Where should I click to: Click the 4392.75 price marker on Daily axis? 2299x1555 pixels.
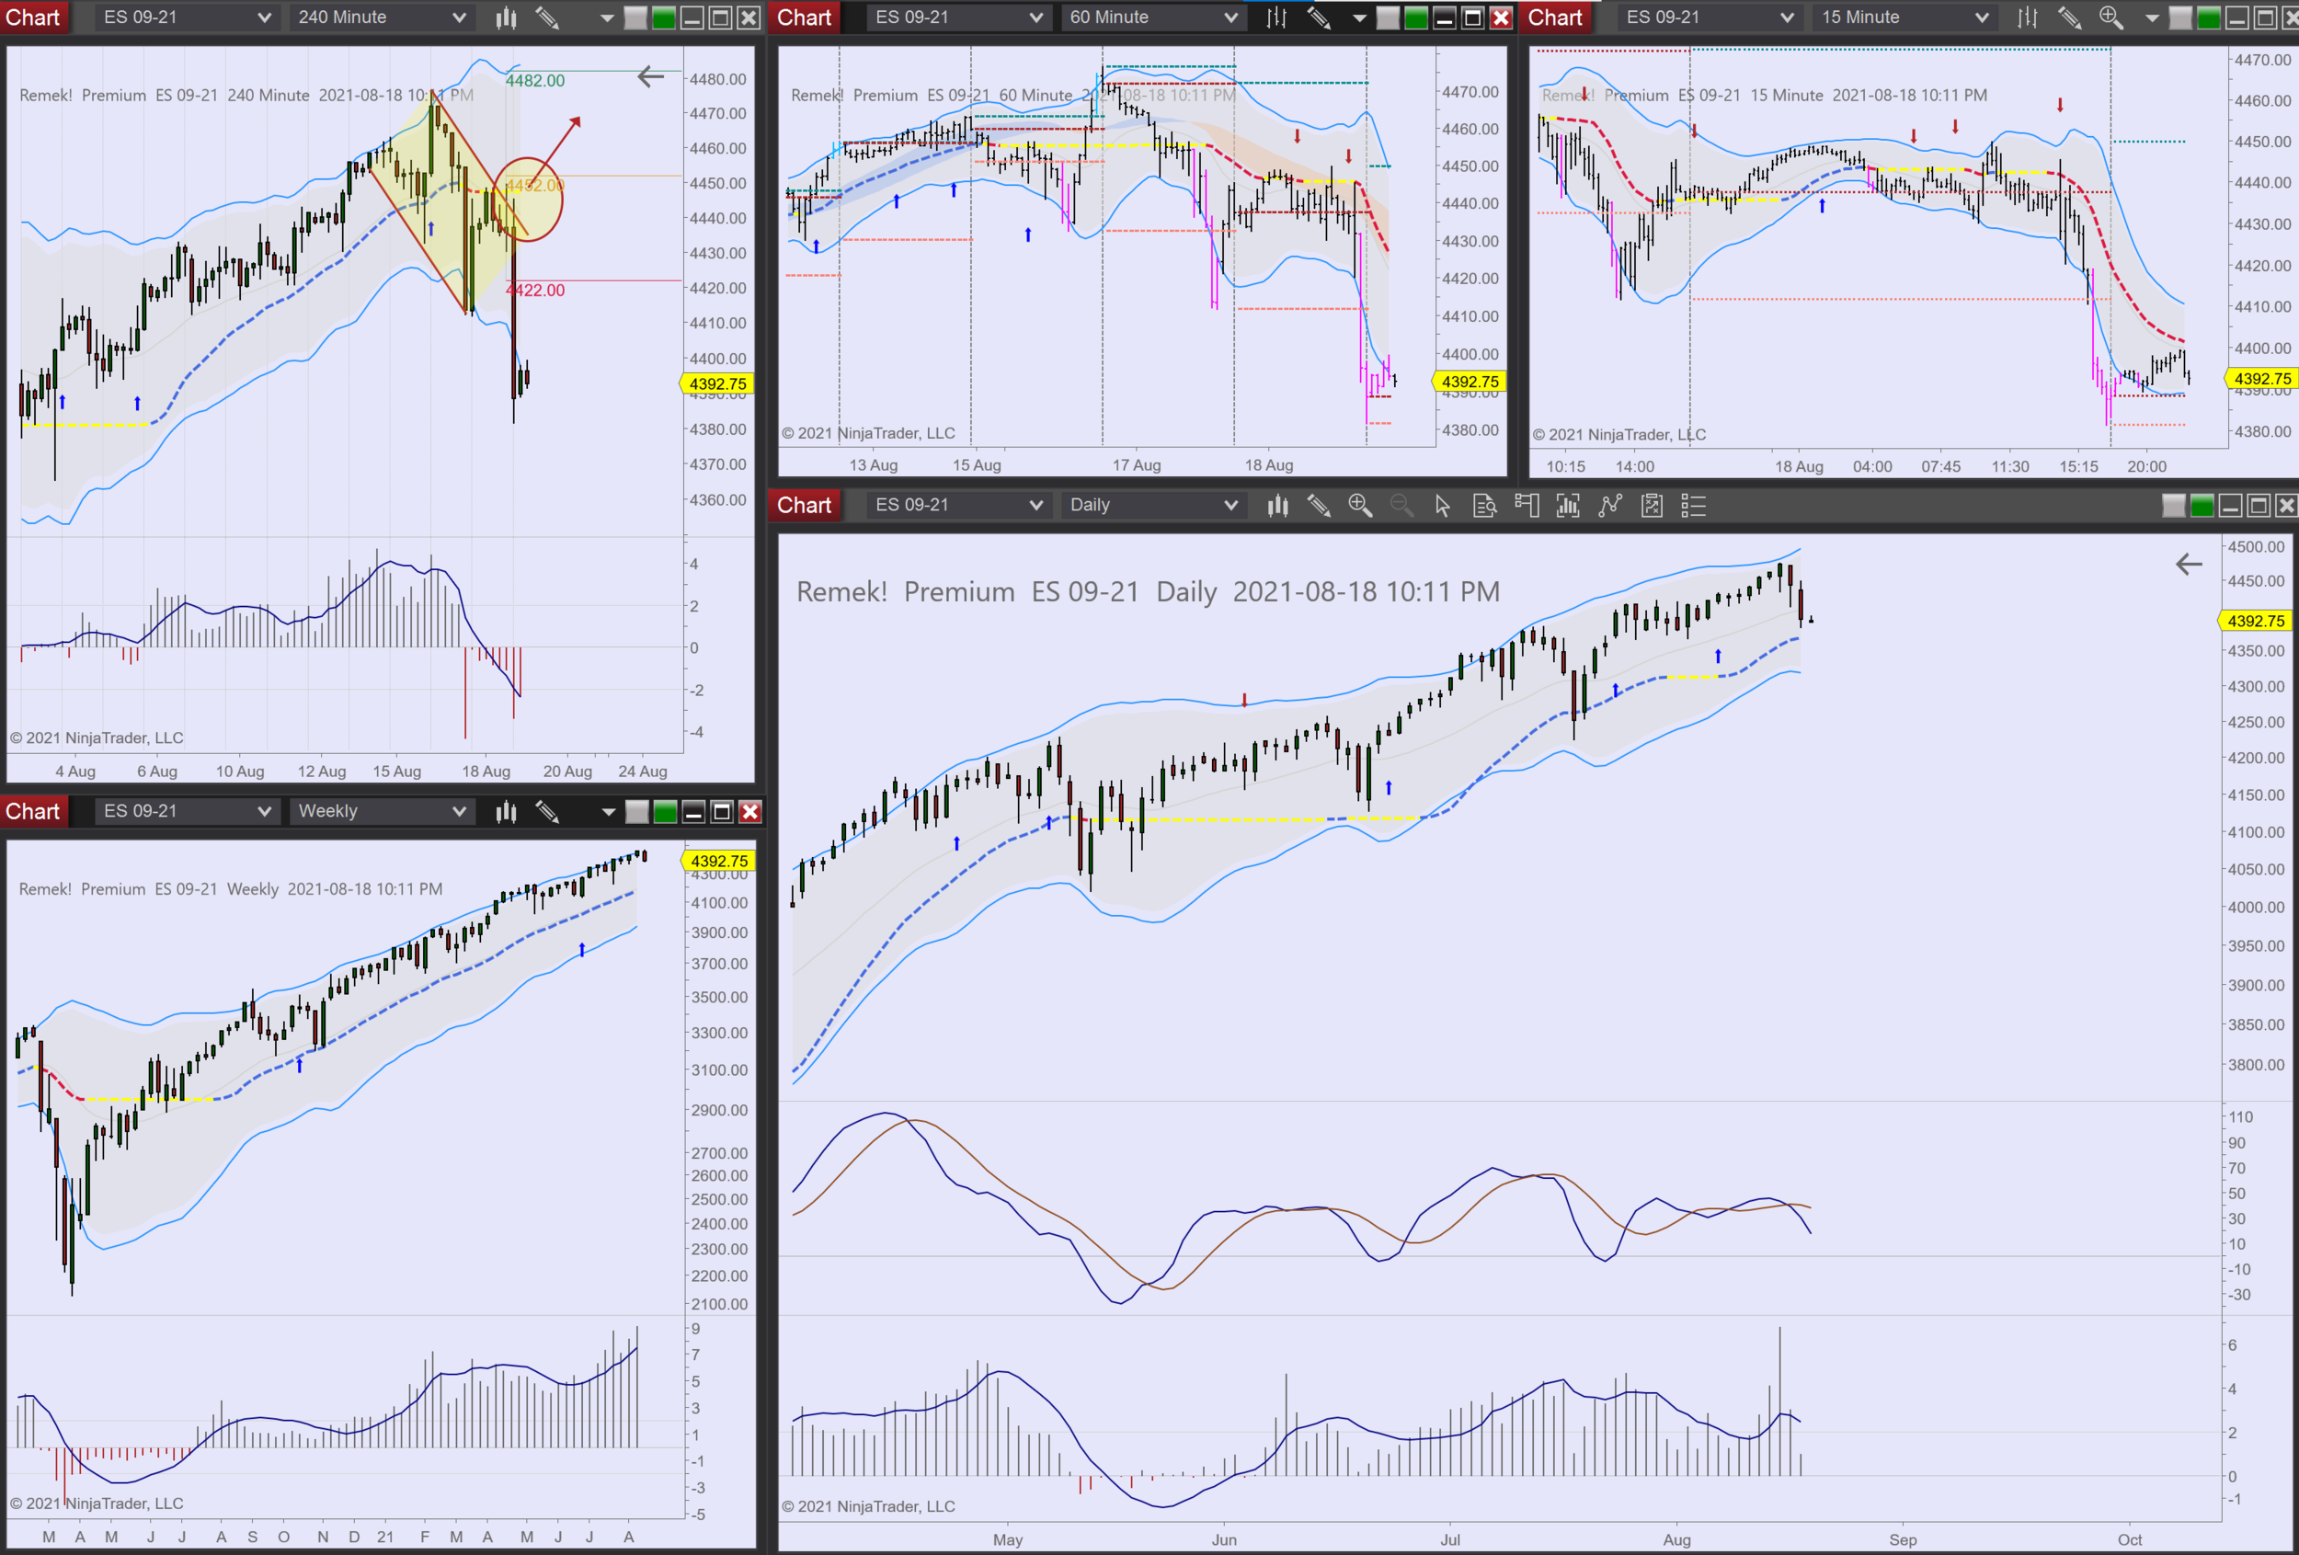coord(2255,620)
